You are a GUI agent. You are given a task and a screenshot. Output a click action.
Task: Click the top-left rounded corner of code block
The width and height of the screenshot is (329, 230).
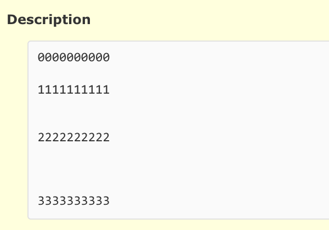coord(30,43)
